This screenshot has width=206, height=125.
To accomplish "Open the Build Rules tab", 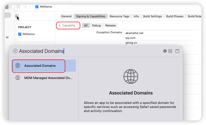I will click(x=194, y=16).
